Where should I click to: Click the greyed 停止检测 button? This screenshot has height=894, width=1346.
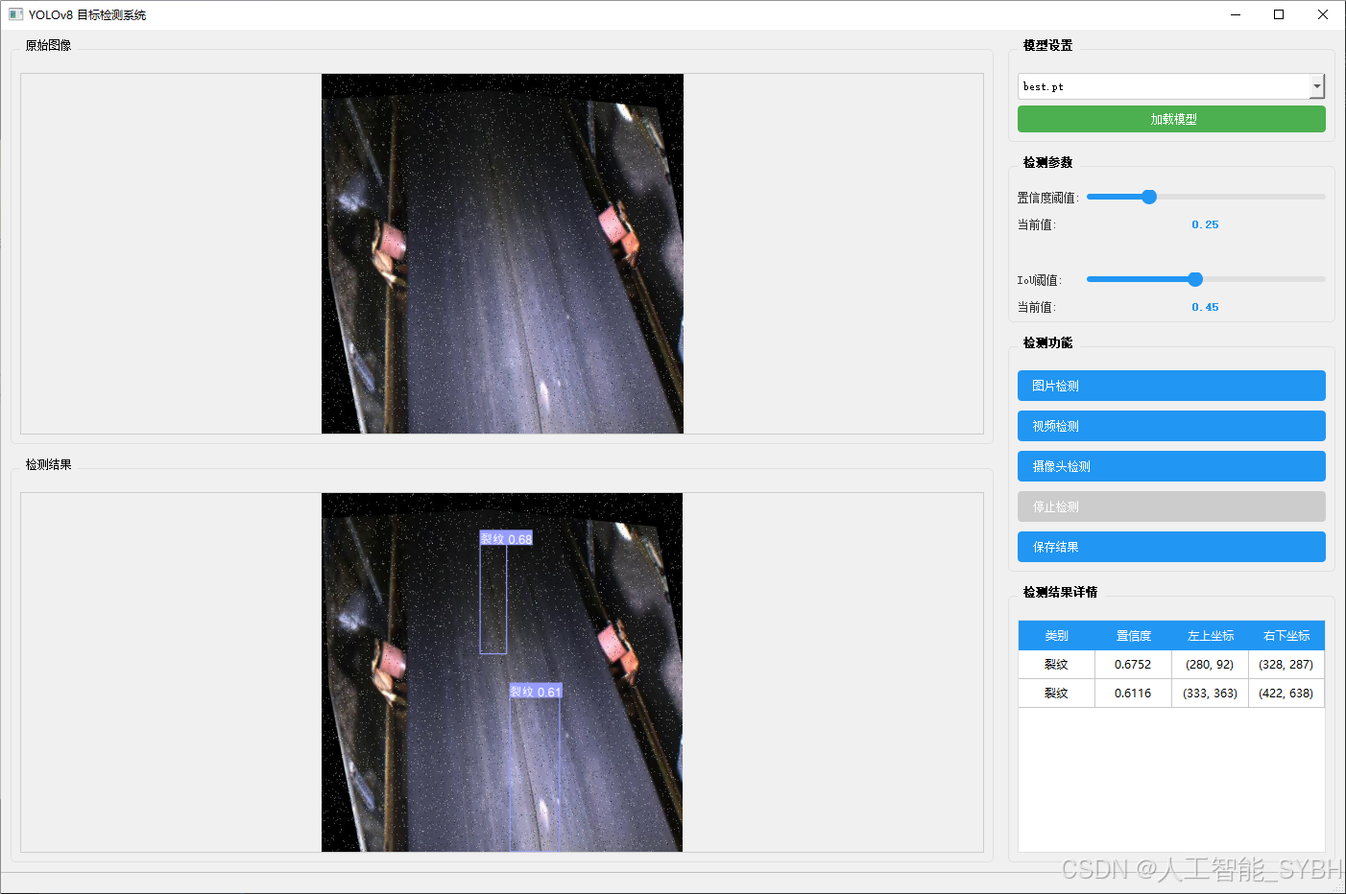[1171, 506]
